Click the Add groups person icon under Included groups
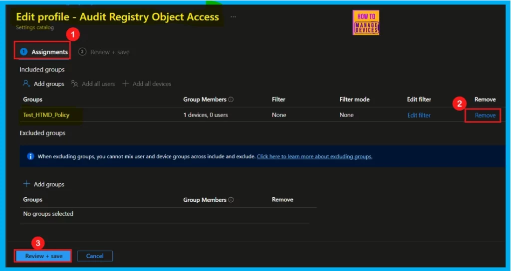511x271 pixels. (x=26, y=84)
